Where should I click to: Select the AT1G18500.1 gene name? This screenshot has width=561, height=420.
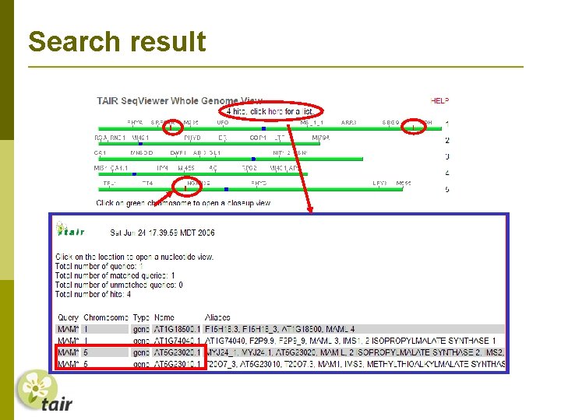[x=177, y=329]
